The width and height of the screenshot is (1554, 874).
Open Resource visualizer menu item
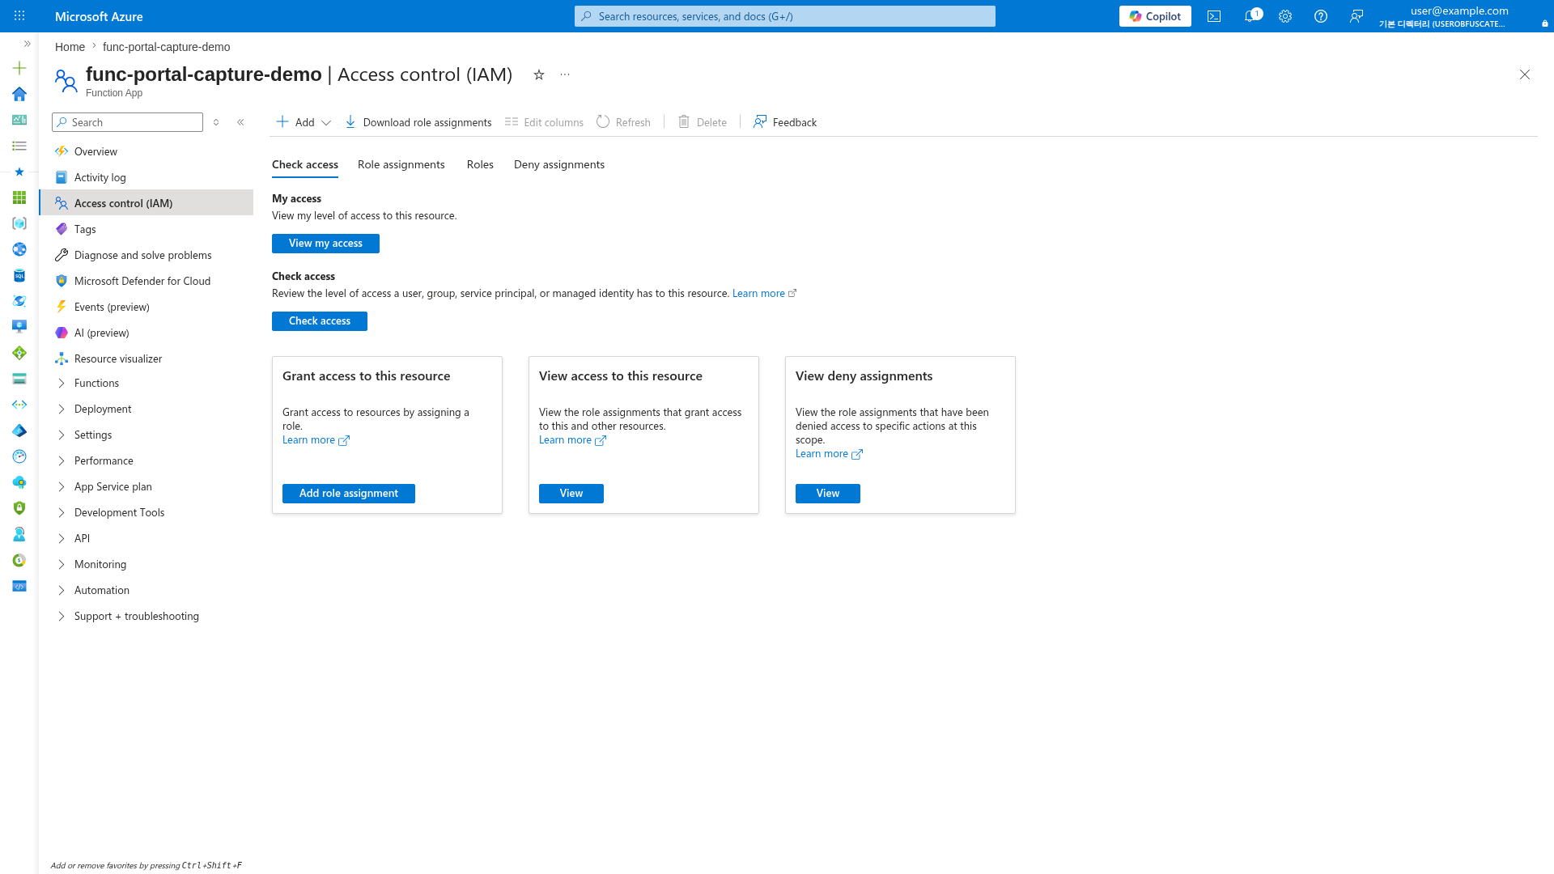tap(146, 359)
